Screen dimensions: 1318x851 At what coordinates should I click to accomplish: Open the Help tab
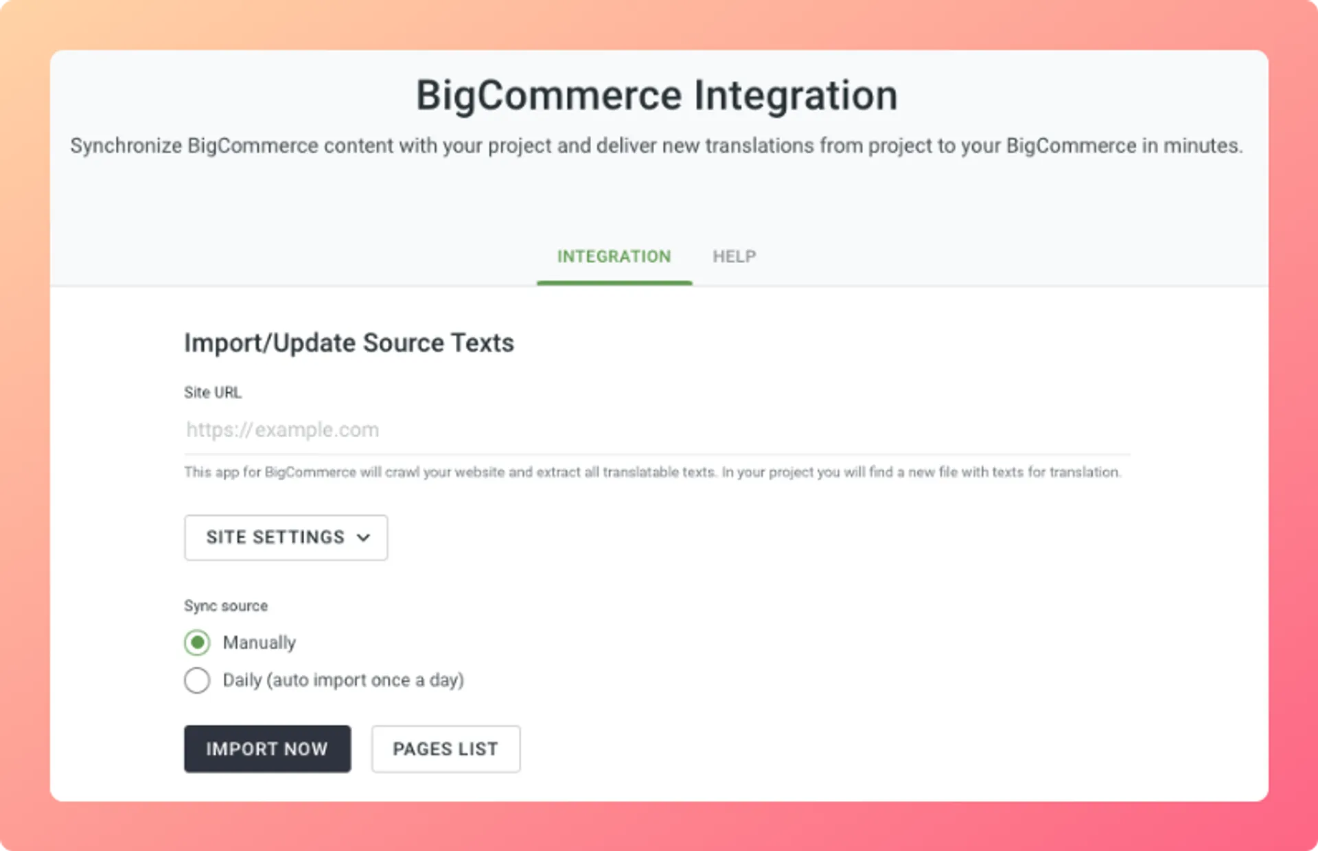tap(734, 257)
